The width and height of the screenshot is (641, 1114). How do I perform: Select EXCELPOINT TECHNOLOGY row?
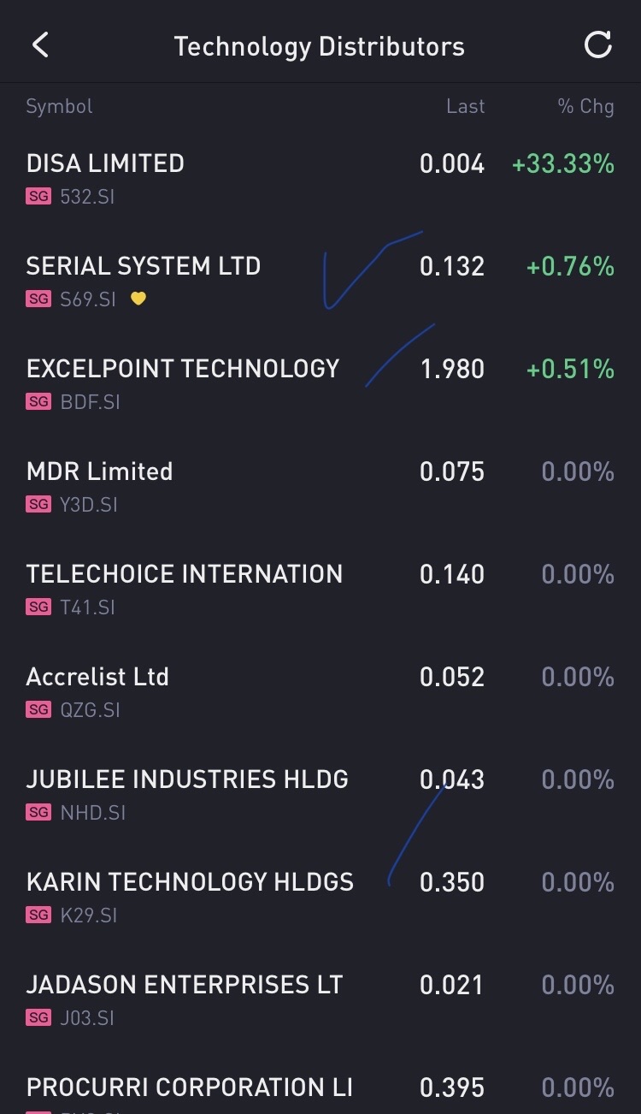pos(183,369)
